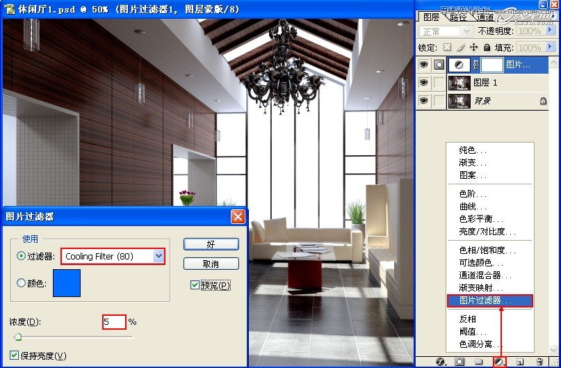Screen dimensions: 561x368
Task: Click the delete layer trash icon
Action: [540, 362]
